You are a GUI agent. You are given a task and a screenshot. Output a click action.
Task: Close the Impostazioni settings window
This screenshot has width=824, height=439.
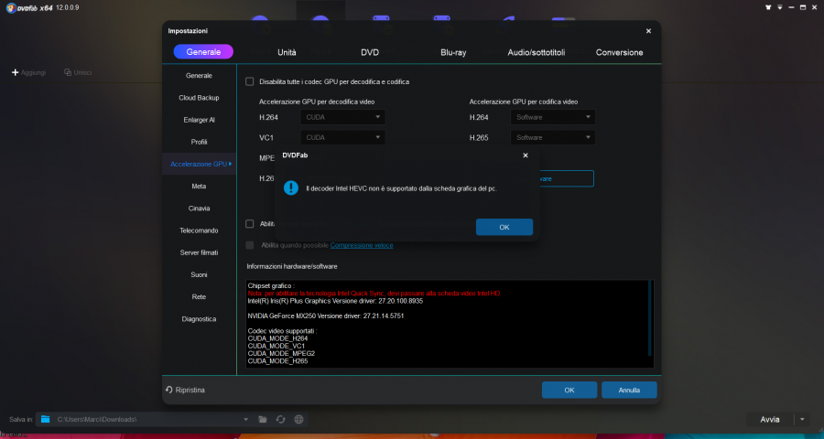648,31
